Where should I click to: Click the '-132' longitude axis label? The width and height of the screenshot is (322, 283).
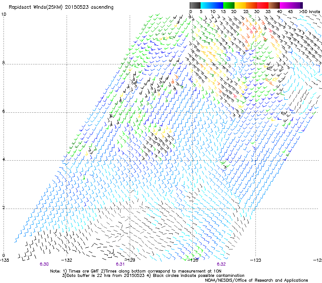67,260
